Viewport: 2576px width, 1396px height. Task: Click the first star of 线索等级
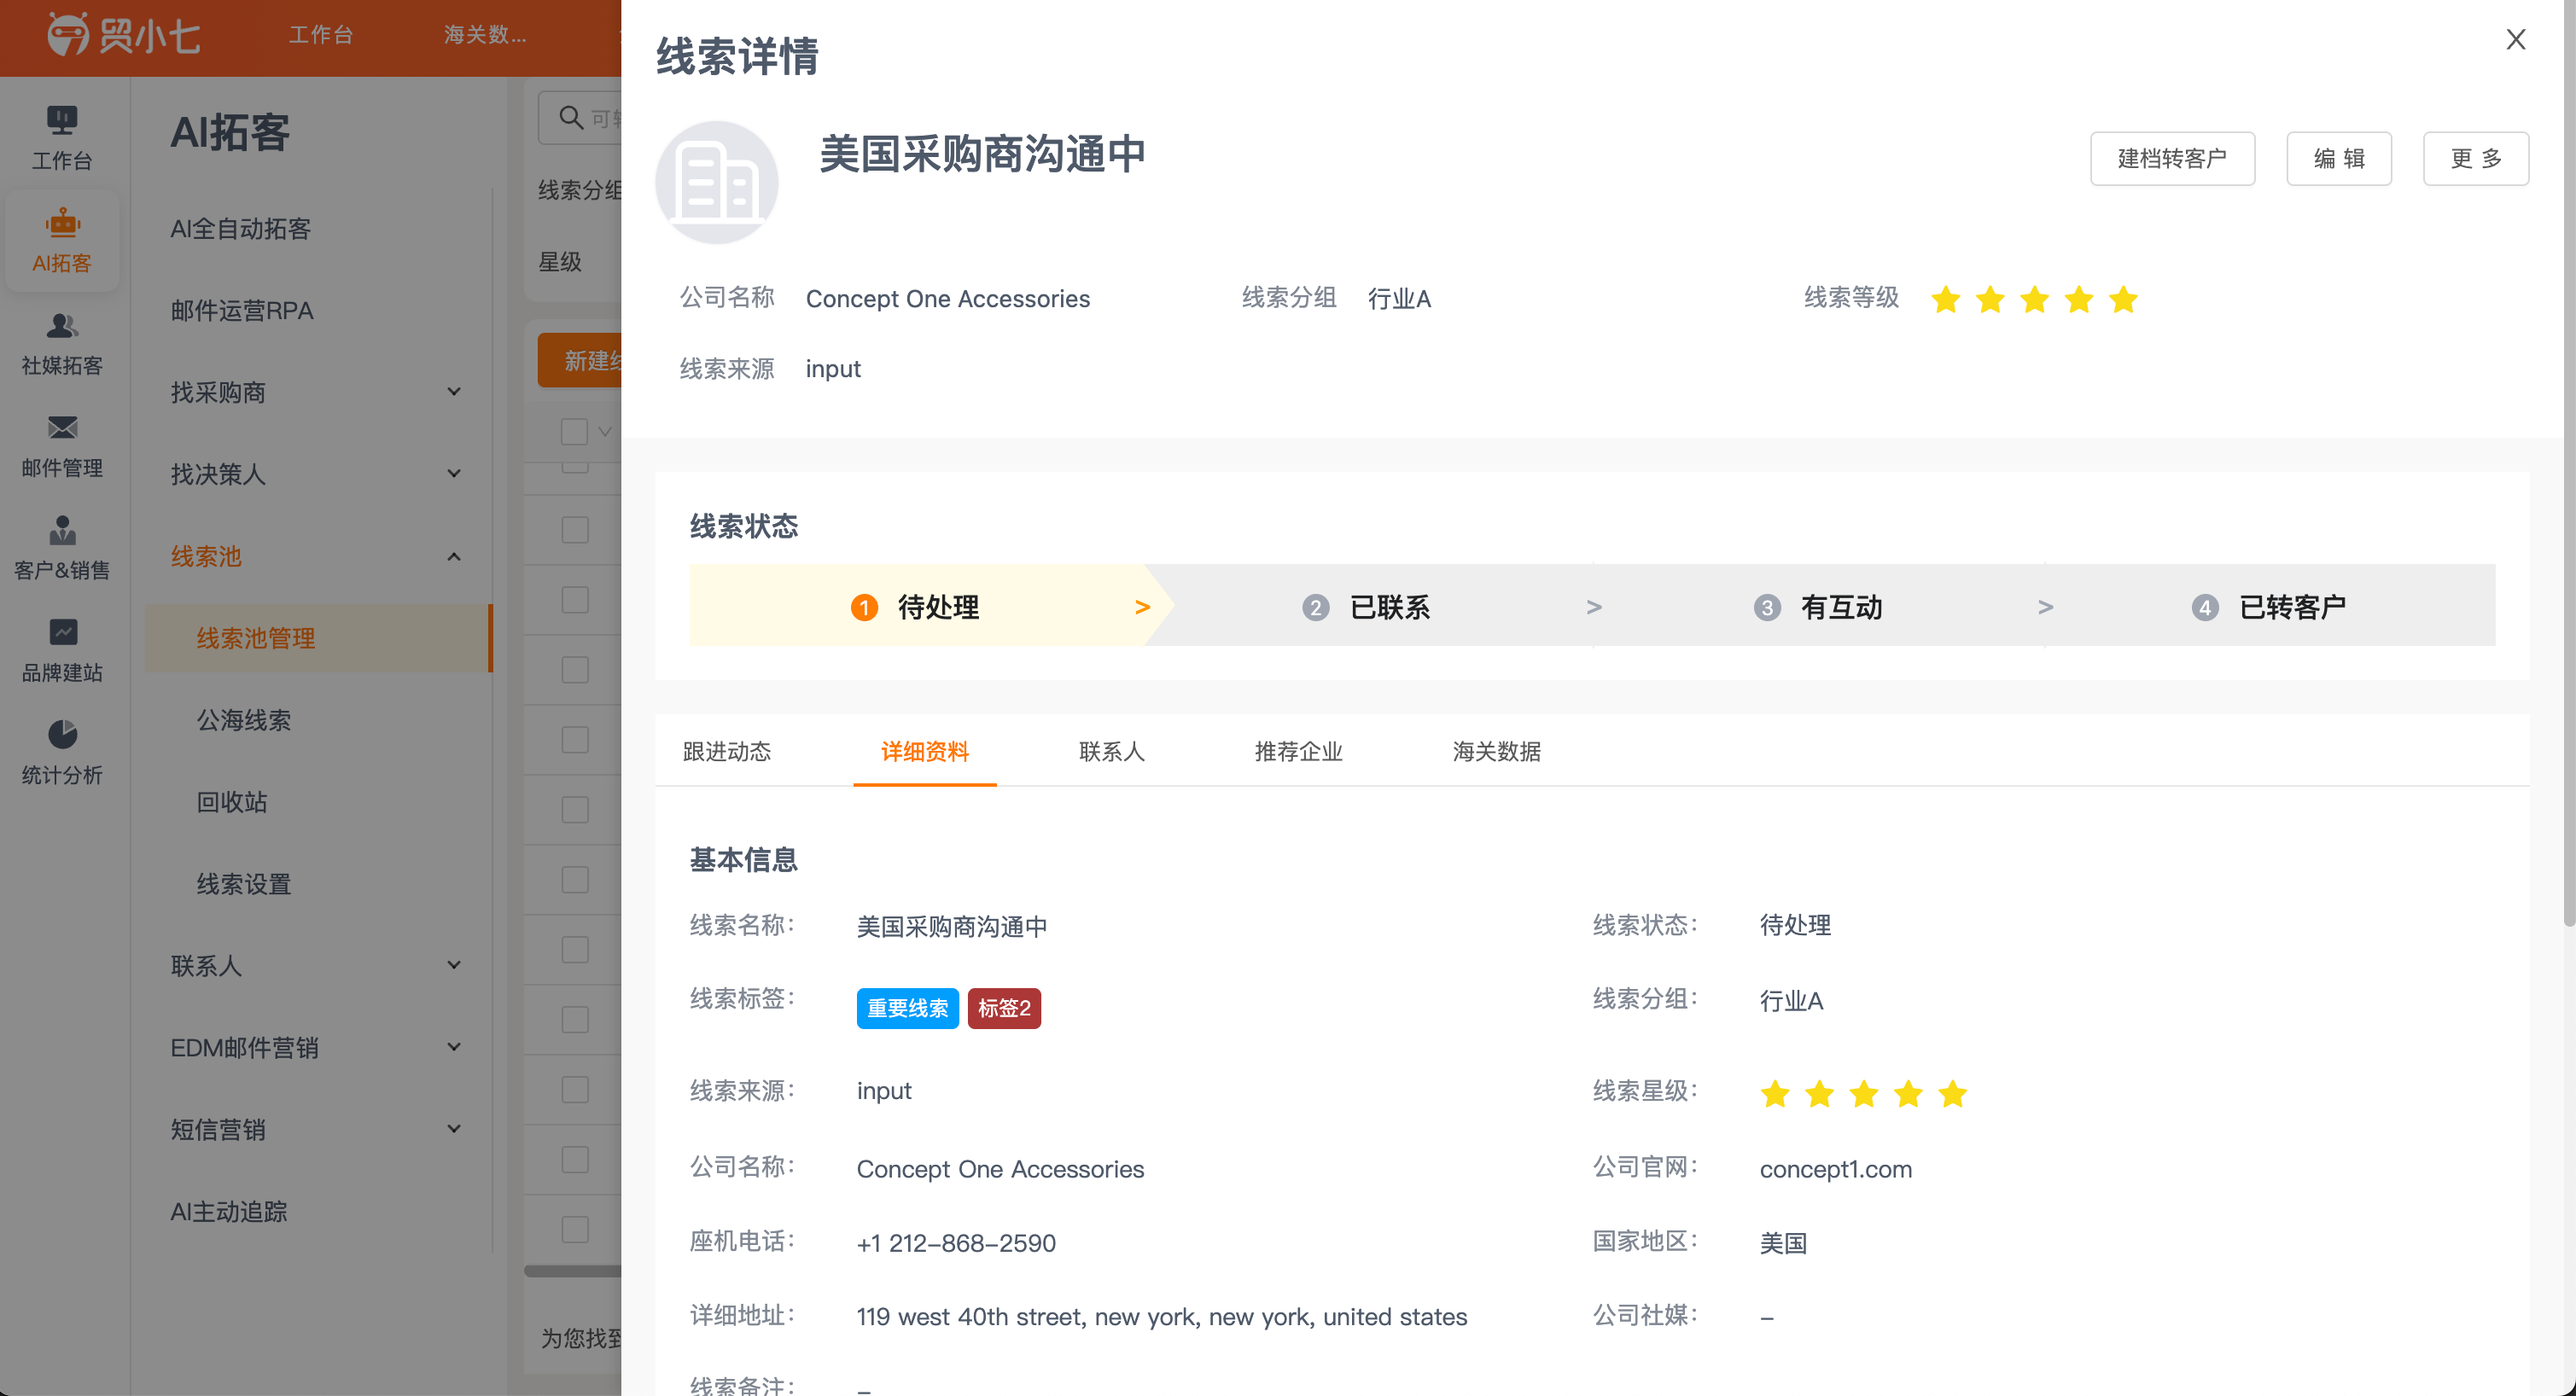[1945, 299]
